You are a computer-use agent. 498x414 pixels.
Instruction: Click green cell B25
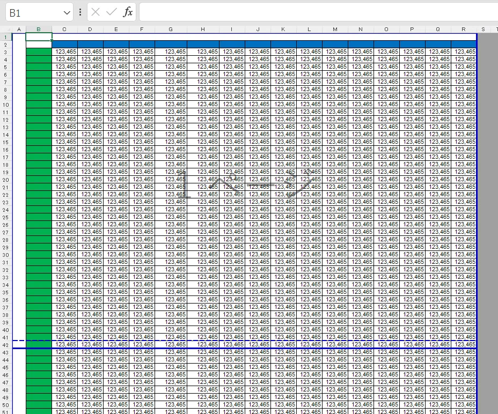[x=39, y=217]
